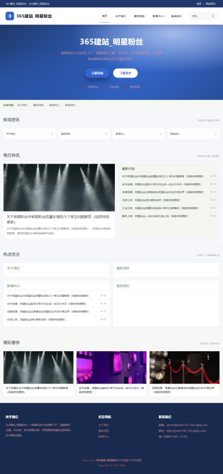The width and height of the screenshot is (223, 474).
Task: Click the 了解更多 hero button
Action: (125, 73)
